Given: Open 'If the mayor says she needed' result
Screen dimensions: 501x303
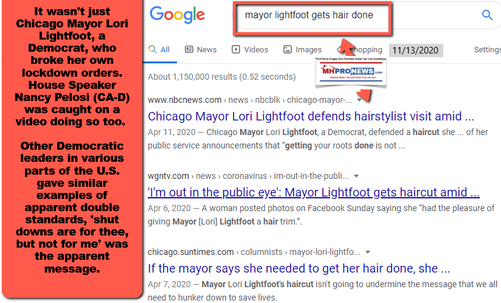Looking at the screenshot, I should point(299,268).
